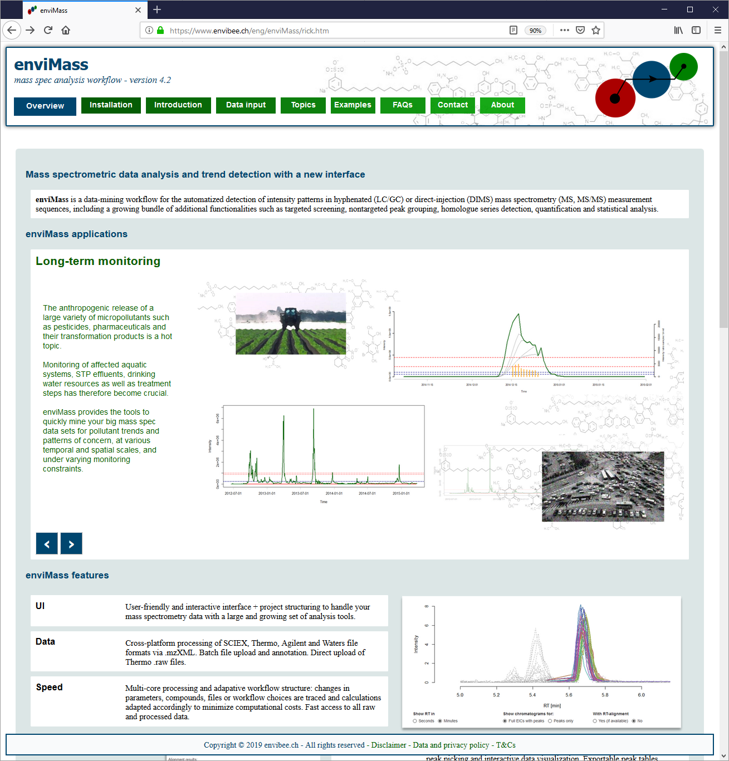Open the Topics menu
This screenshot has height=761, width=729.
(x=303, y=105)
